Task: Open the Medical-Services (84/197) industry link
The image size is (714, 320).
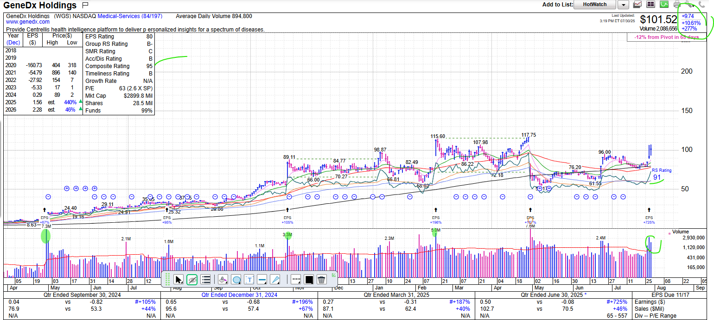Action: click(130, 16)
